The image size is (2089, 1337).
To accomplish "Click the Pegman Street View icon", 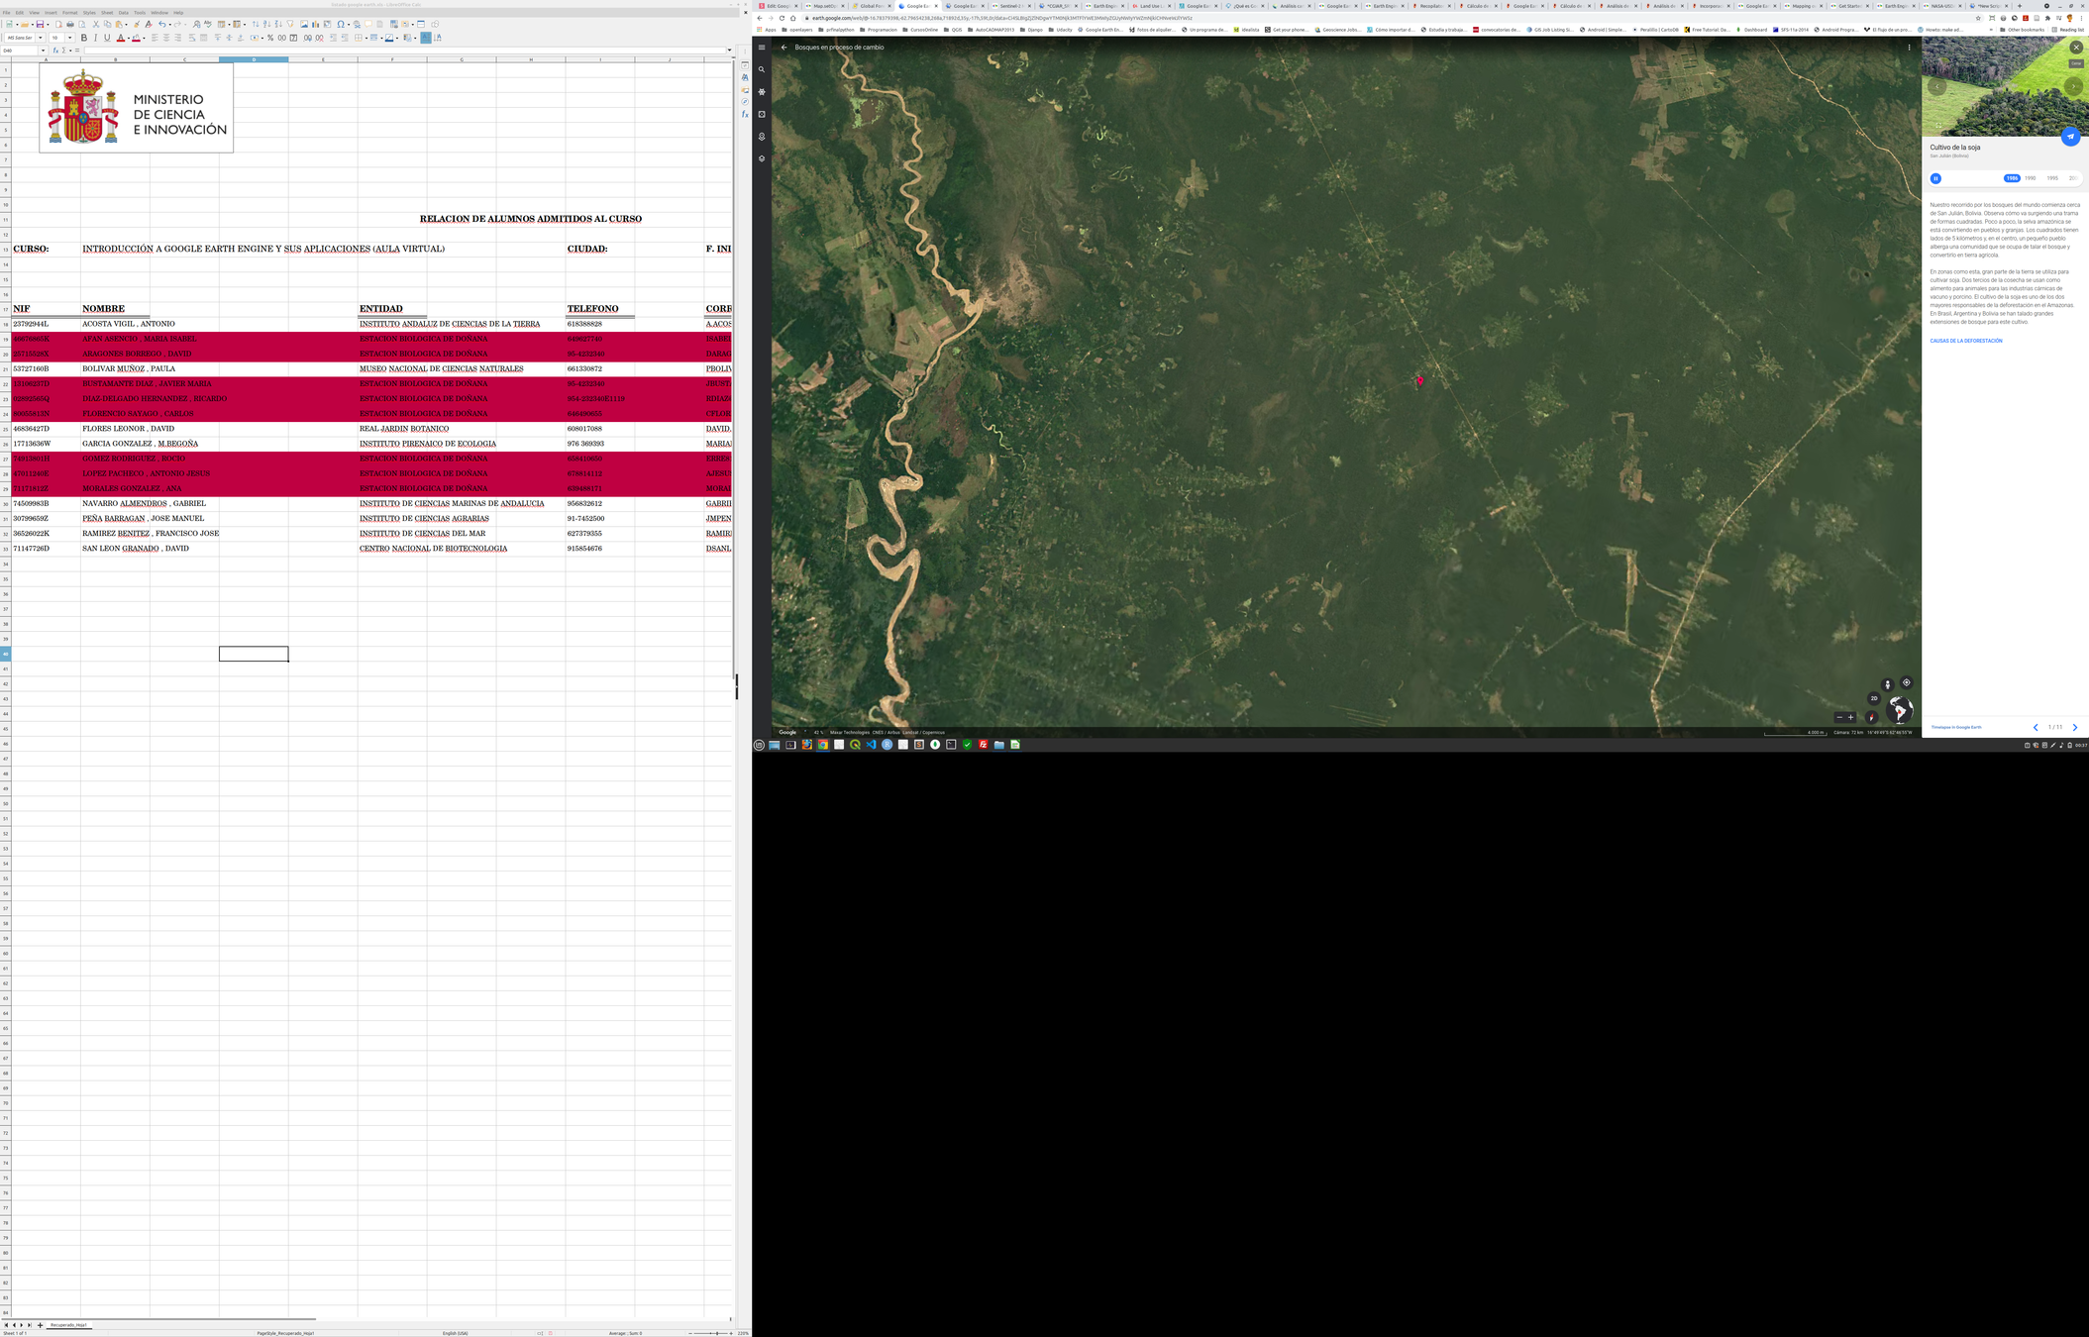I will click(1887, 684).
